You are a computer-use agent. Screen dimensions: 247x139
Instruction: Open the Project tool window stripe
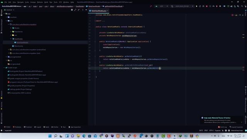[x=2, y=13]
